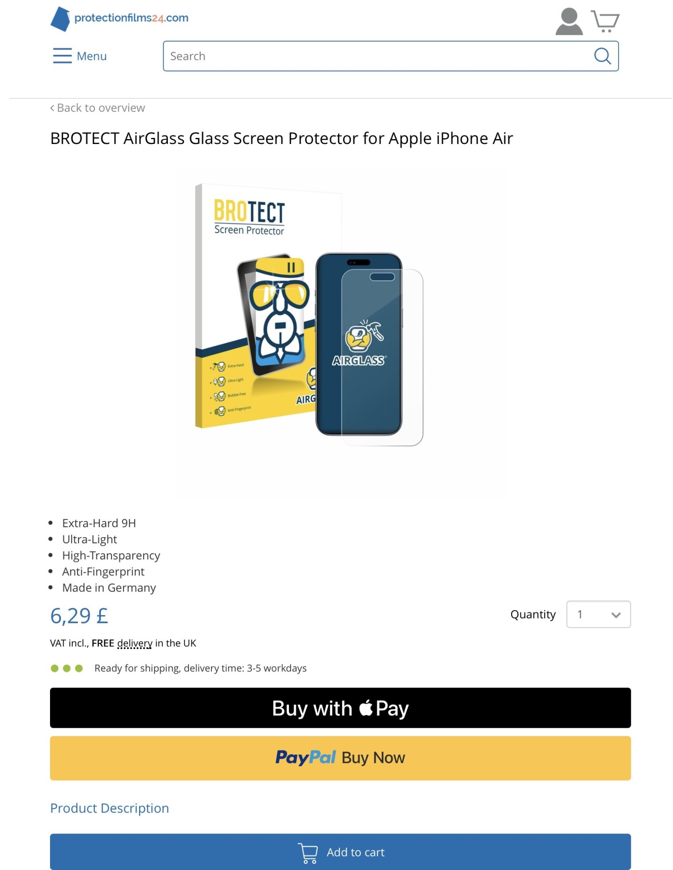Click the green availability dots
This screenshot has height=870, width=673.
[67, 668]
